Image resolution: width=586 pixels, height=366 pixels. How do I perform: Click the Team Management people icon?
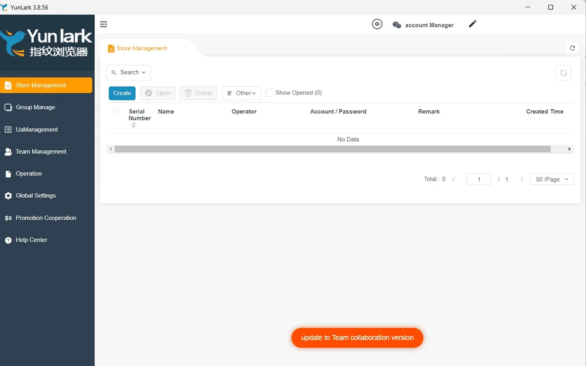tap(8, 152)
